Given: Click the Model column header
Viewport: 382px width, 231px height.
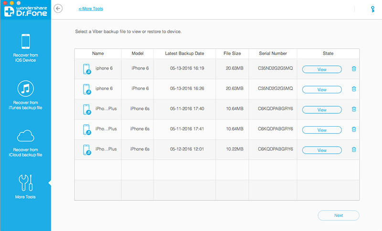Looking at the screenshot, I should pos(138,53).
